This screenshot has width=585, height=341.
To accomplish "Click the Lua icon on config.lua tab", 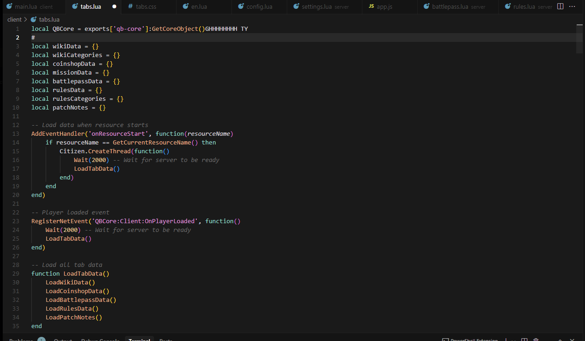I will pos(241,6).
